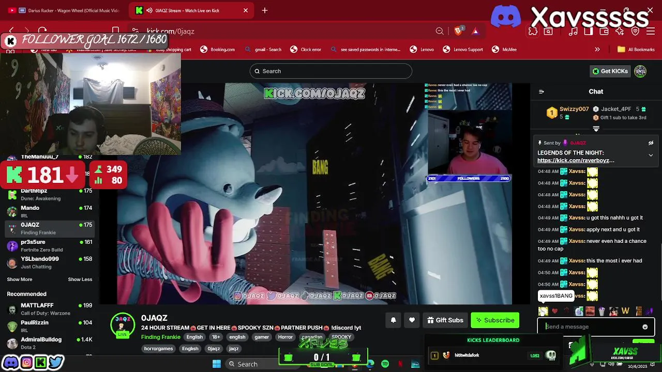The height and width of the screenshot is (372, 662).
Task: Click the Horror tag
Action: click(x=285, y=337)
